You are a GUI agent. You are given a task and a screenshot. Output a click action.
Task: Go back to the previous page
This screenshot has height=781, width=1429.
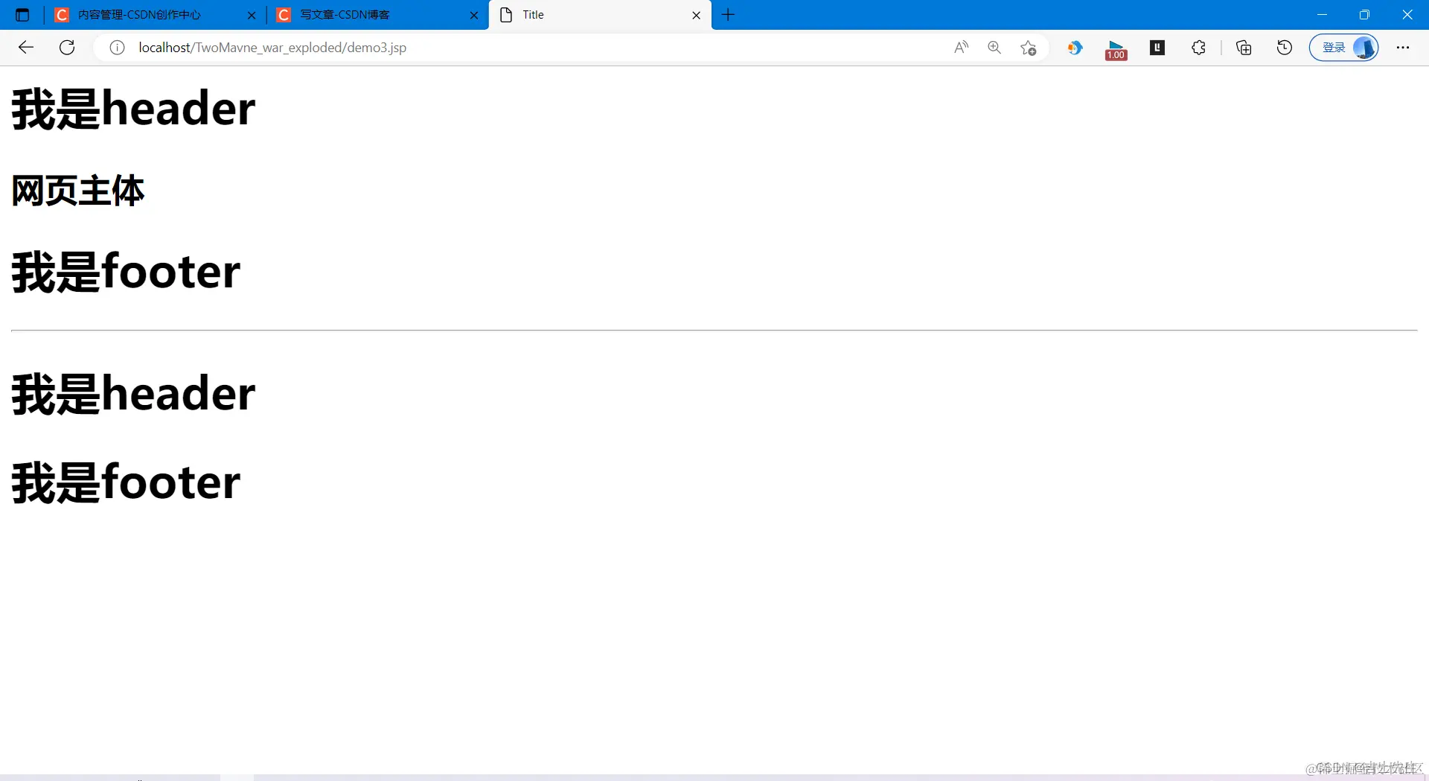tap(26, 48)
